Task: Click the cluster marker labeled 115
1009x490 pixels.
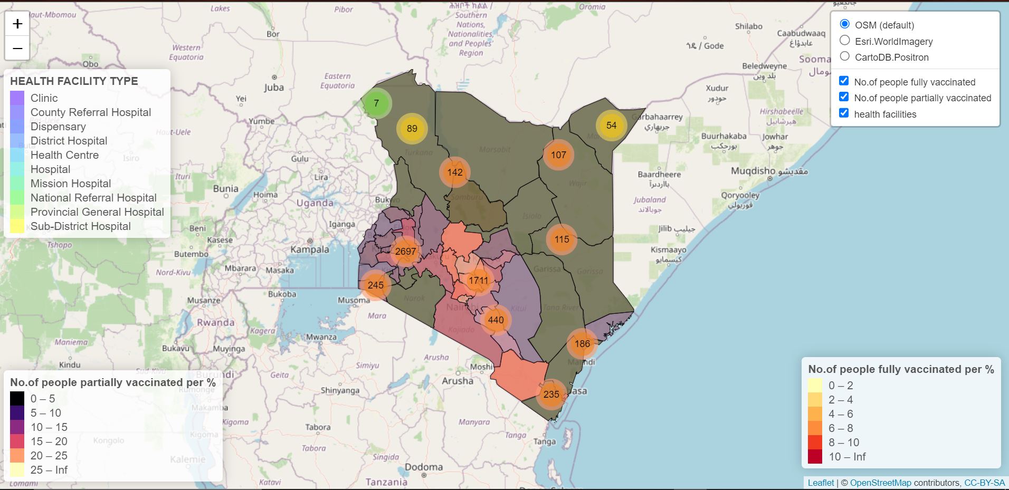Action: (561, 239)
